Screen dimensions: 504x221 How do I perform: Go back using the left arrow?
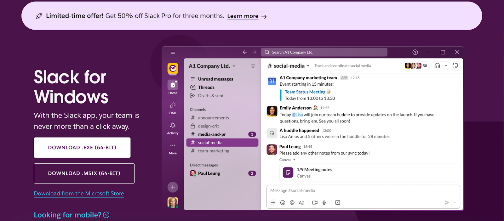[245, 52]
